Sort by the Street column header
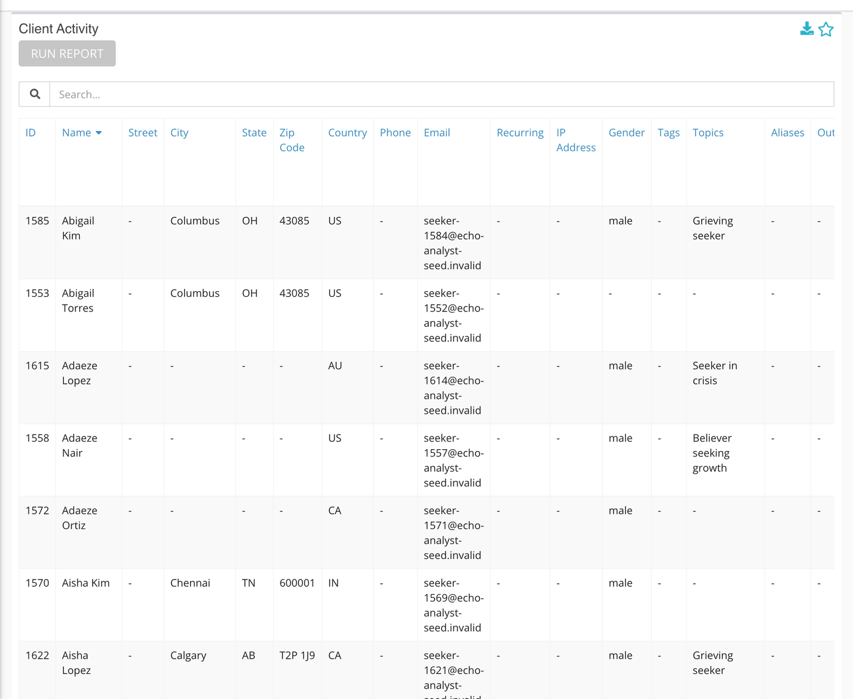This screenshot has height=699, width=853. pyautogui.click(x=143, y=132)
